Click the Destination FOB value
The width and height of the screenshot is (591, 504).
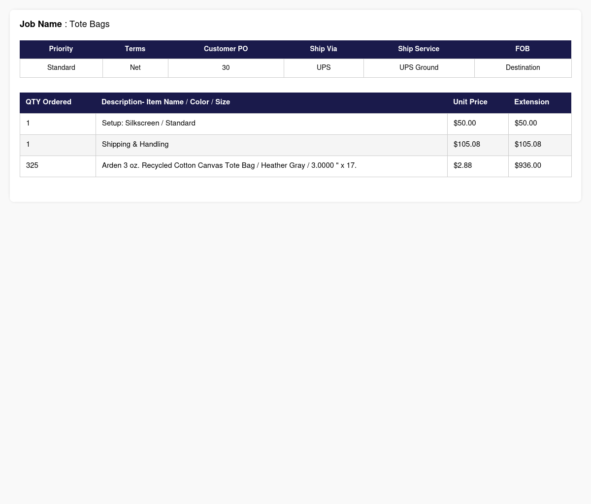point(523,68)
